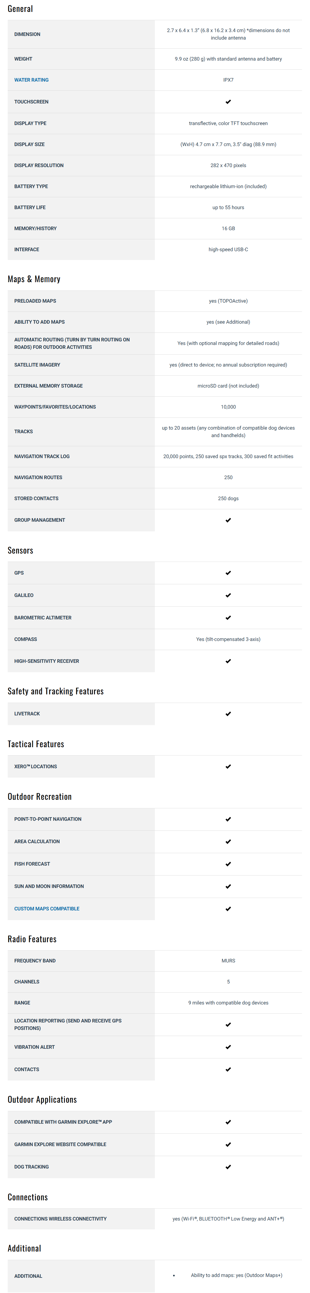
Task: Click the Galileo checkmark icon
Action: pos(228,595)
